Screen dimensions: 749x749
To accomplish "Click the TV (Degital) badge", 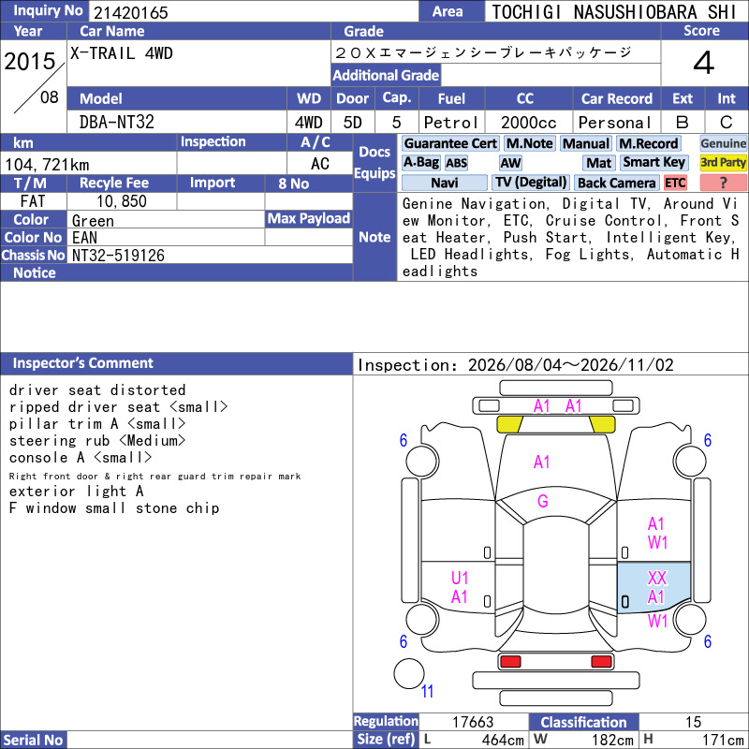I will click(x=531, y=182).
